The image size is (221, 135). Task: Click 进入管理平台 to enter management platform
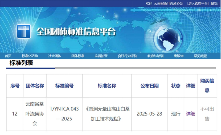pyautogui.click(x=198, y=3)
